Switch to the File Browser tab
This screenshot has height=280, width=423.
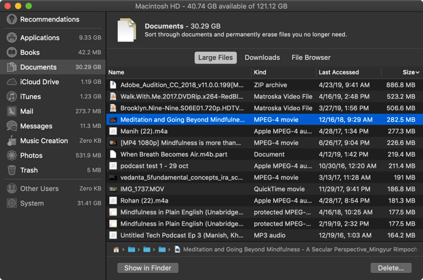point(311,57)
